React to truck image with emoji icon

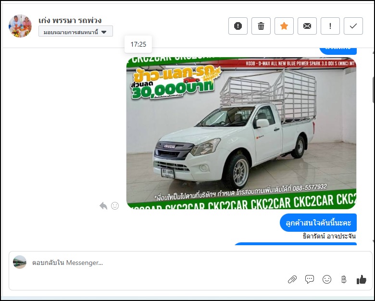point(115,206)
